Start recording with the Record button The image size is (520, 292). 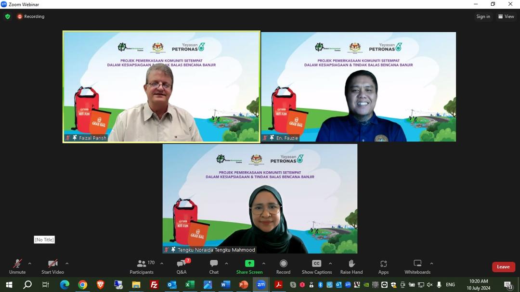pos(283,267)
